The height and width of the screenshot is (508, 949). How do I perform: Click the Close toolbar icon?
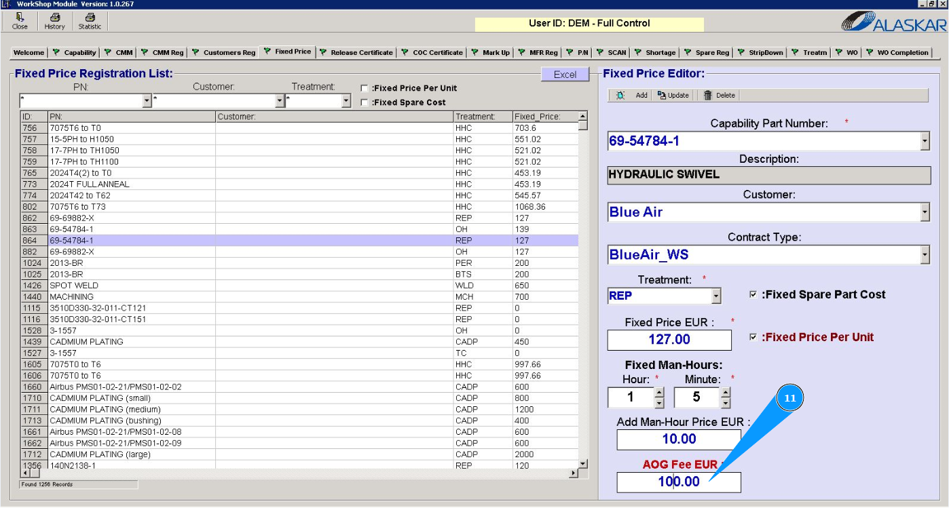pos(20,18)
